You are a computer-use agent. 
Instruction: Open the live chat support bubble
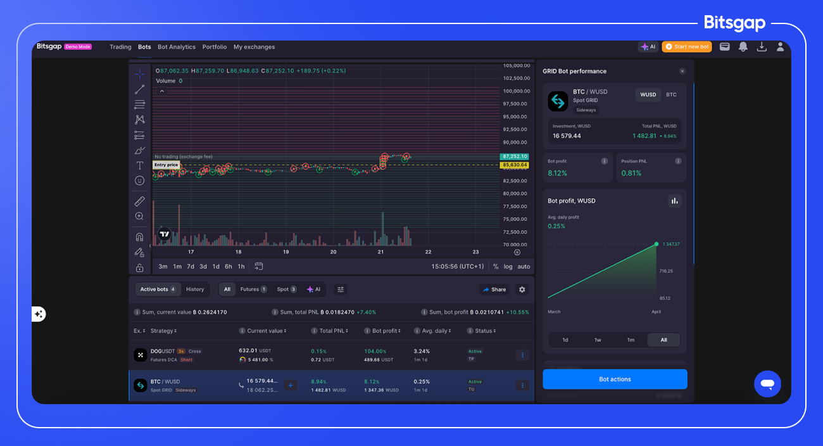pos(767,384)
